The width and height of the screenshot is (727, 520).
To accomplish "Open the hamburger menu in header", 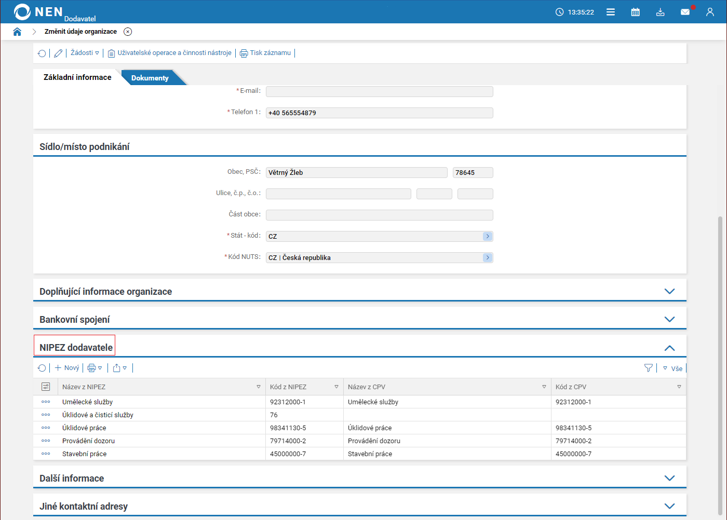I will coord(611,12).
